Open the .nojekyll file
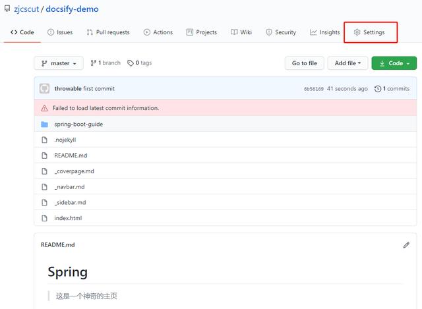 (65, 140)
